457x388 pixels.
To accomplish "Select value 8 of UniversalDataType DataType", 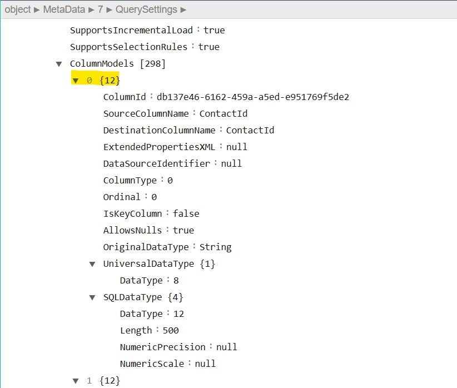I will pos(176,281).
